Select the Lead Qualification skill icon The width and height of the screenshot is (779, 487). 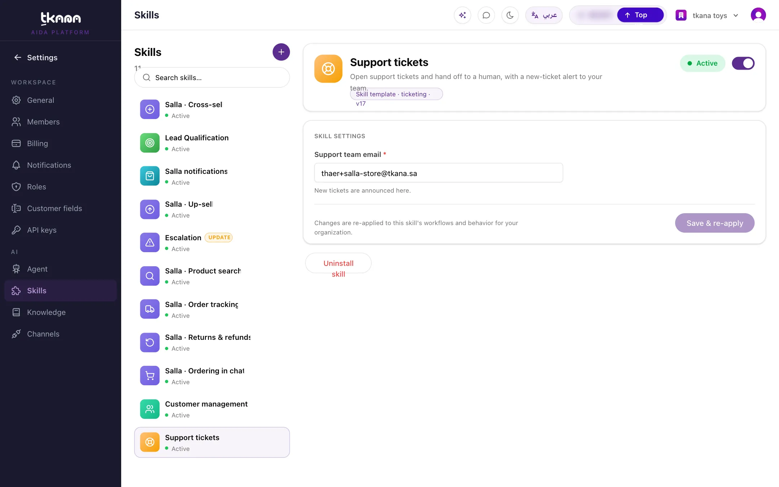click(x=150, y=143)
